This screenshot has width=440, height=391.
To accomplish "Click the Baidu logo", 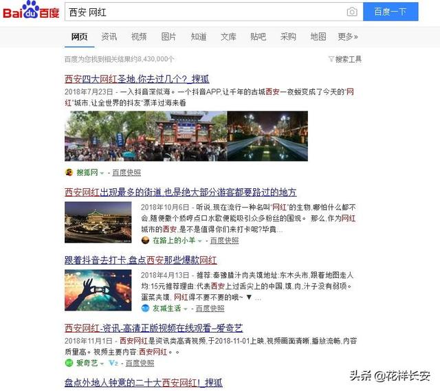I will [x=31, y=10].
